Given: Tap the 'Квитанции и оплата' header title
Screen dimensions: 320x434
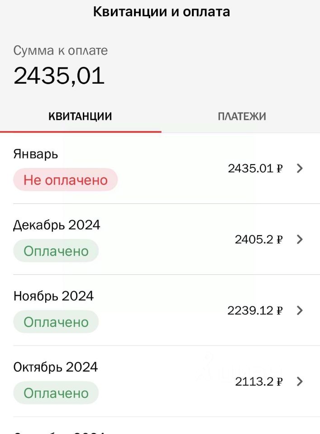Looking at the screenshot, I should (x=162, y=12).
